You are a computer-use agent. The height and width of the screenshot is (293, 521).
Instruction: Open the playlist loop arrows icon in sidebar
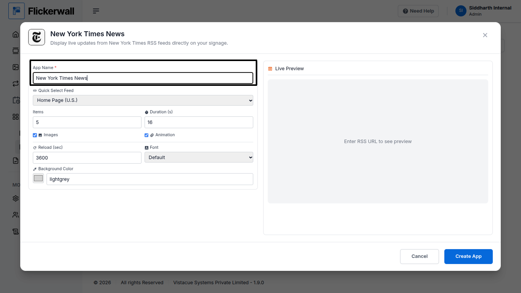coord(16,84)
